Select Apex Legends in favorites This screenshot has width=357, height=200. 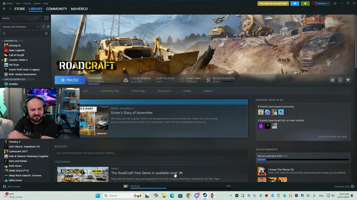tap(17, 50)
